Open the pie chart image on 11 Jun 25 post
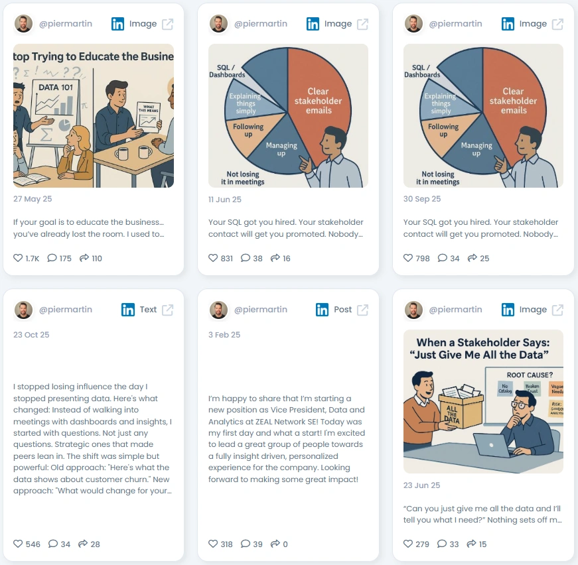This screenshot has width=578, height=565. point(288,115)
